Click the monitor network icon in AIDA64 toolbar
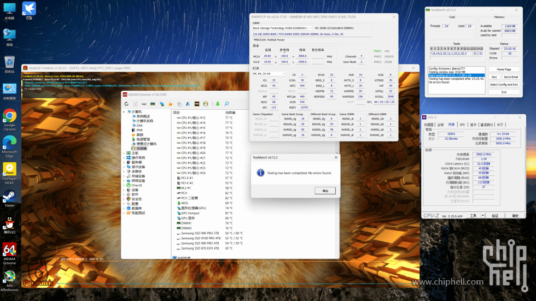Viewport: 536px width, 301px height. pyautogui.click(x=162, y=104)
